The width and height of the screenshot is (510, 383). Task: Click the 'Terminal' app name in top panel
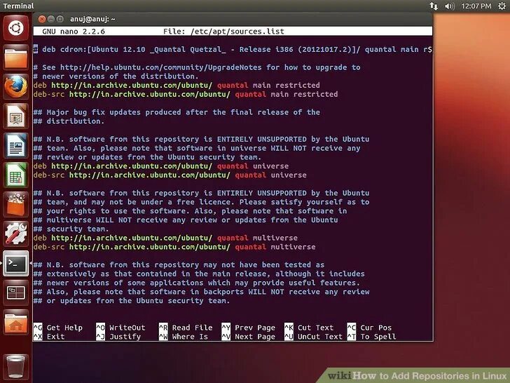point(18,6)
